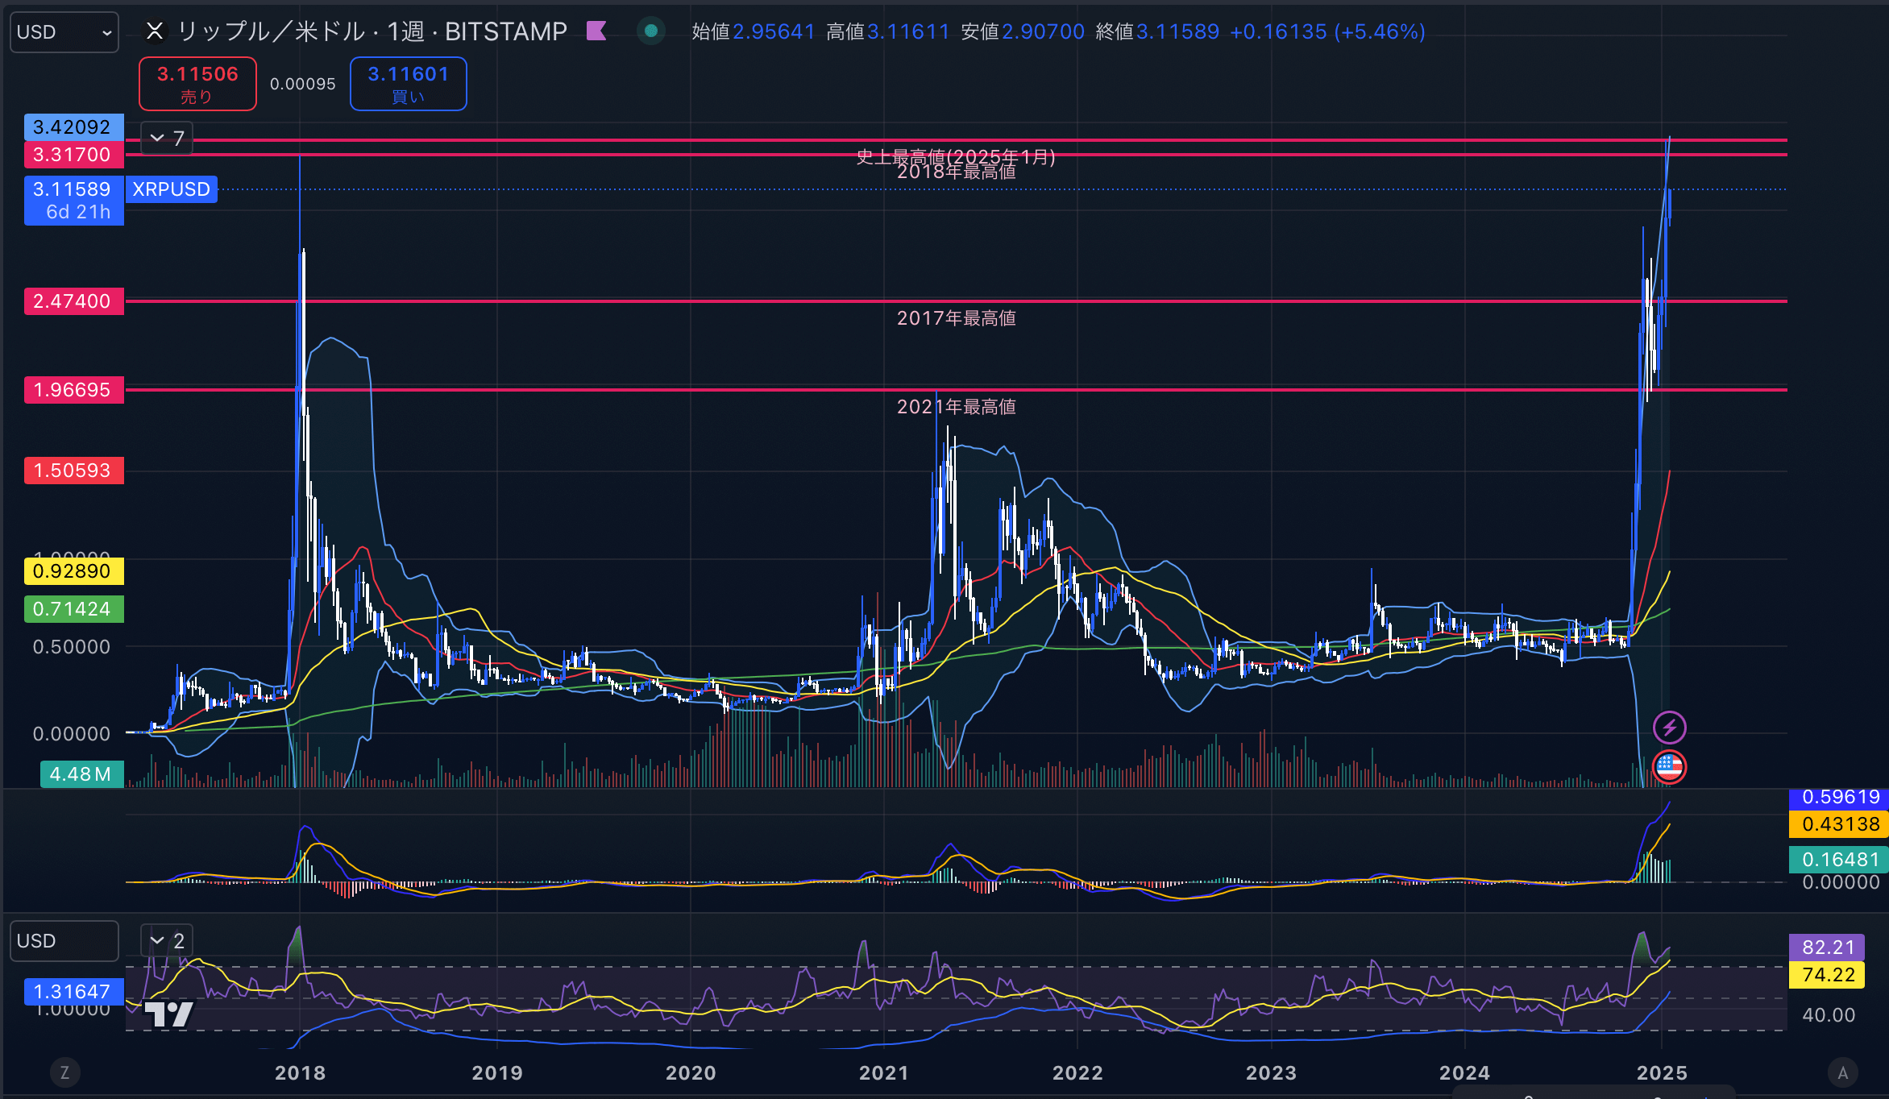Click the 2018年最高値 line text
The image size is (1889, 1099).
(956, 173)
